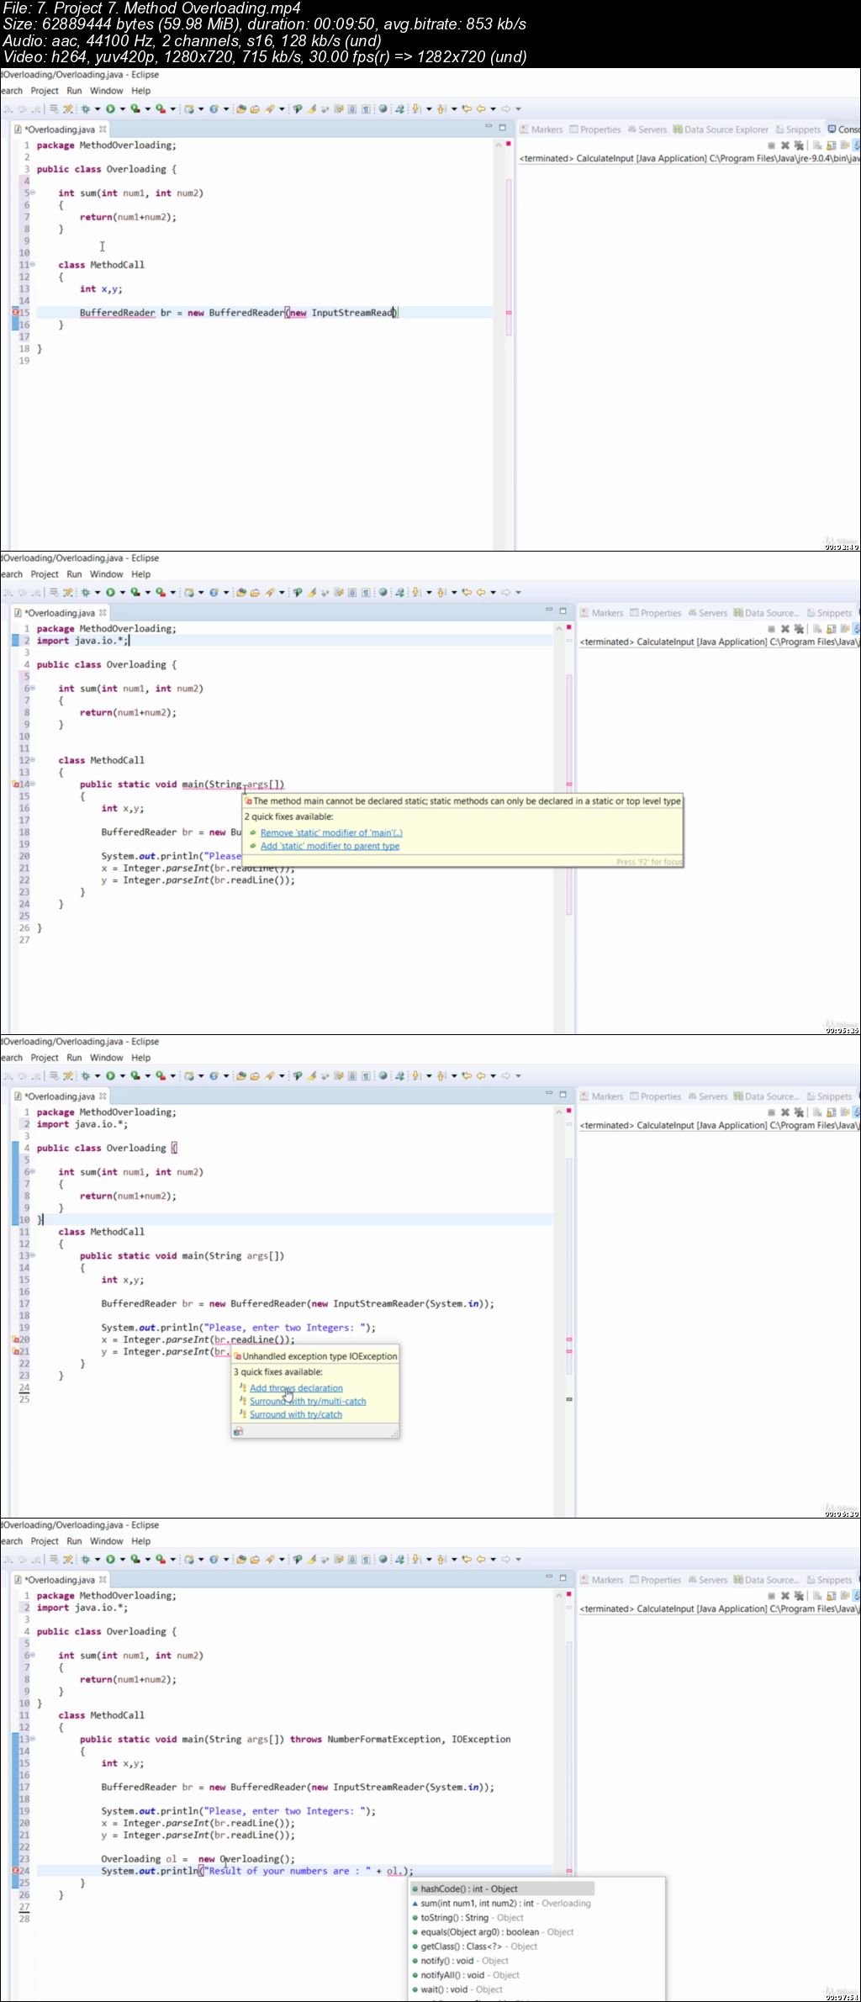Open Servers tab in IOException-tooltip frame
Viewport: 861px width, 2002px height.
pyautogui.click(x=707, y=1096)
